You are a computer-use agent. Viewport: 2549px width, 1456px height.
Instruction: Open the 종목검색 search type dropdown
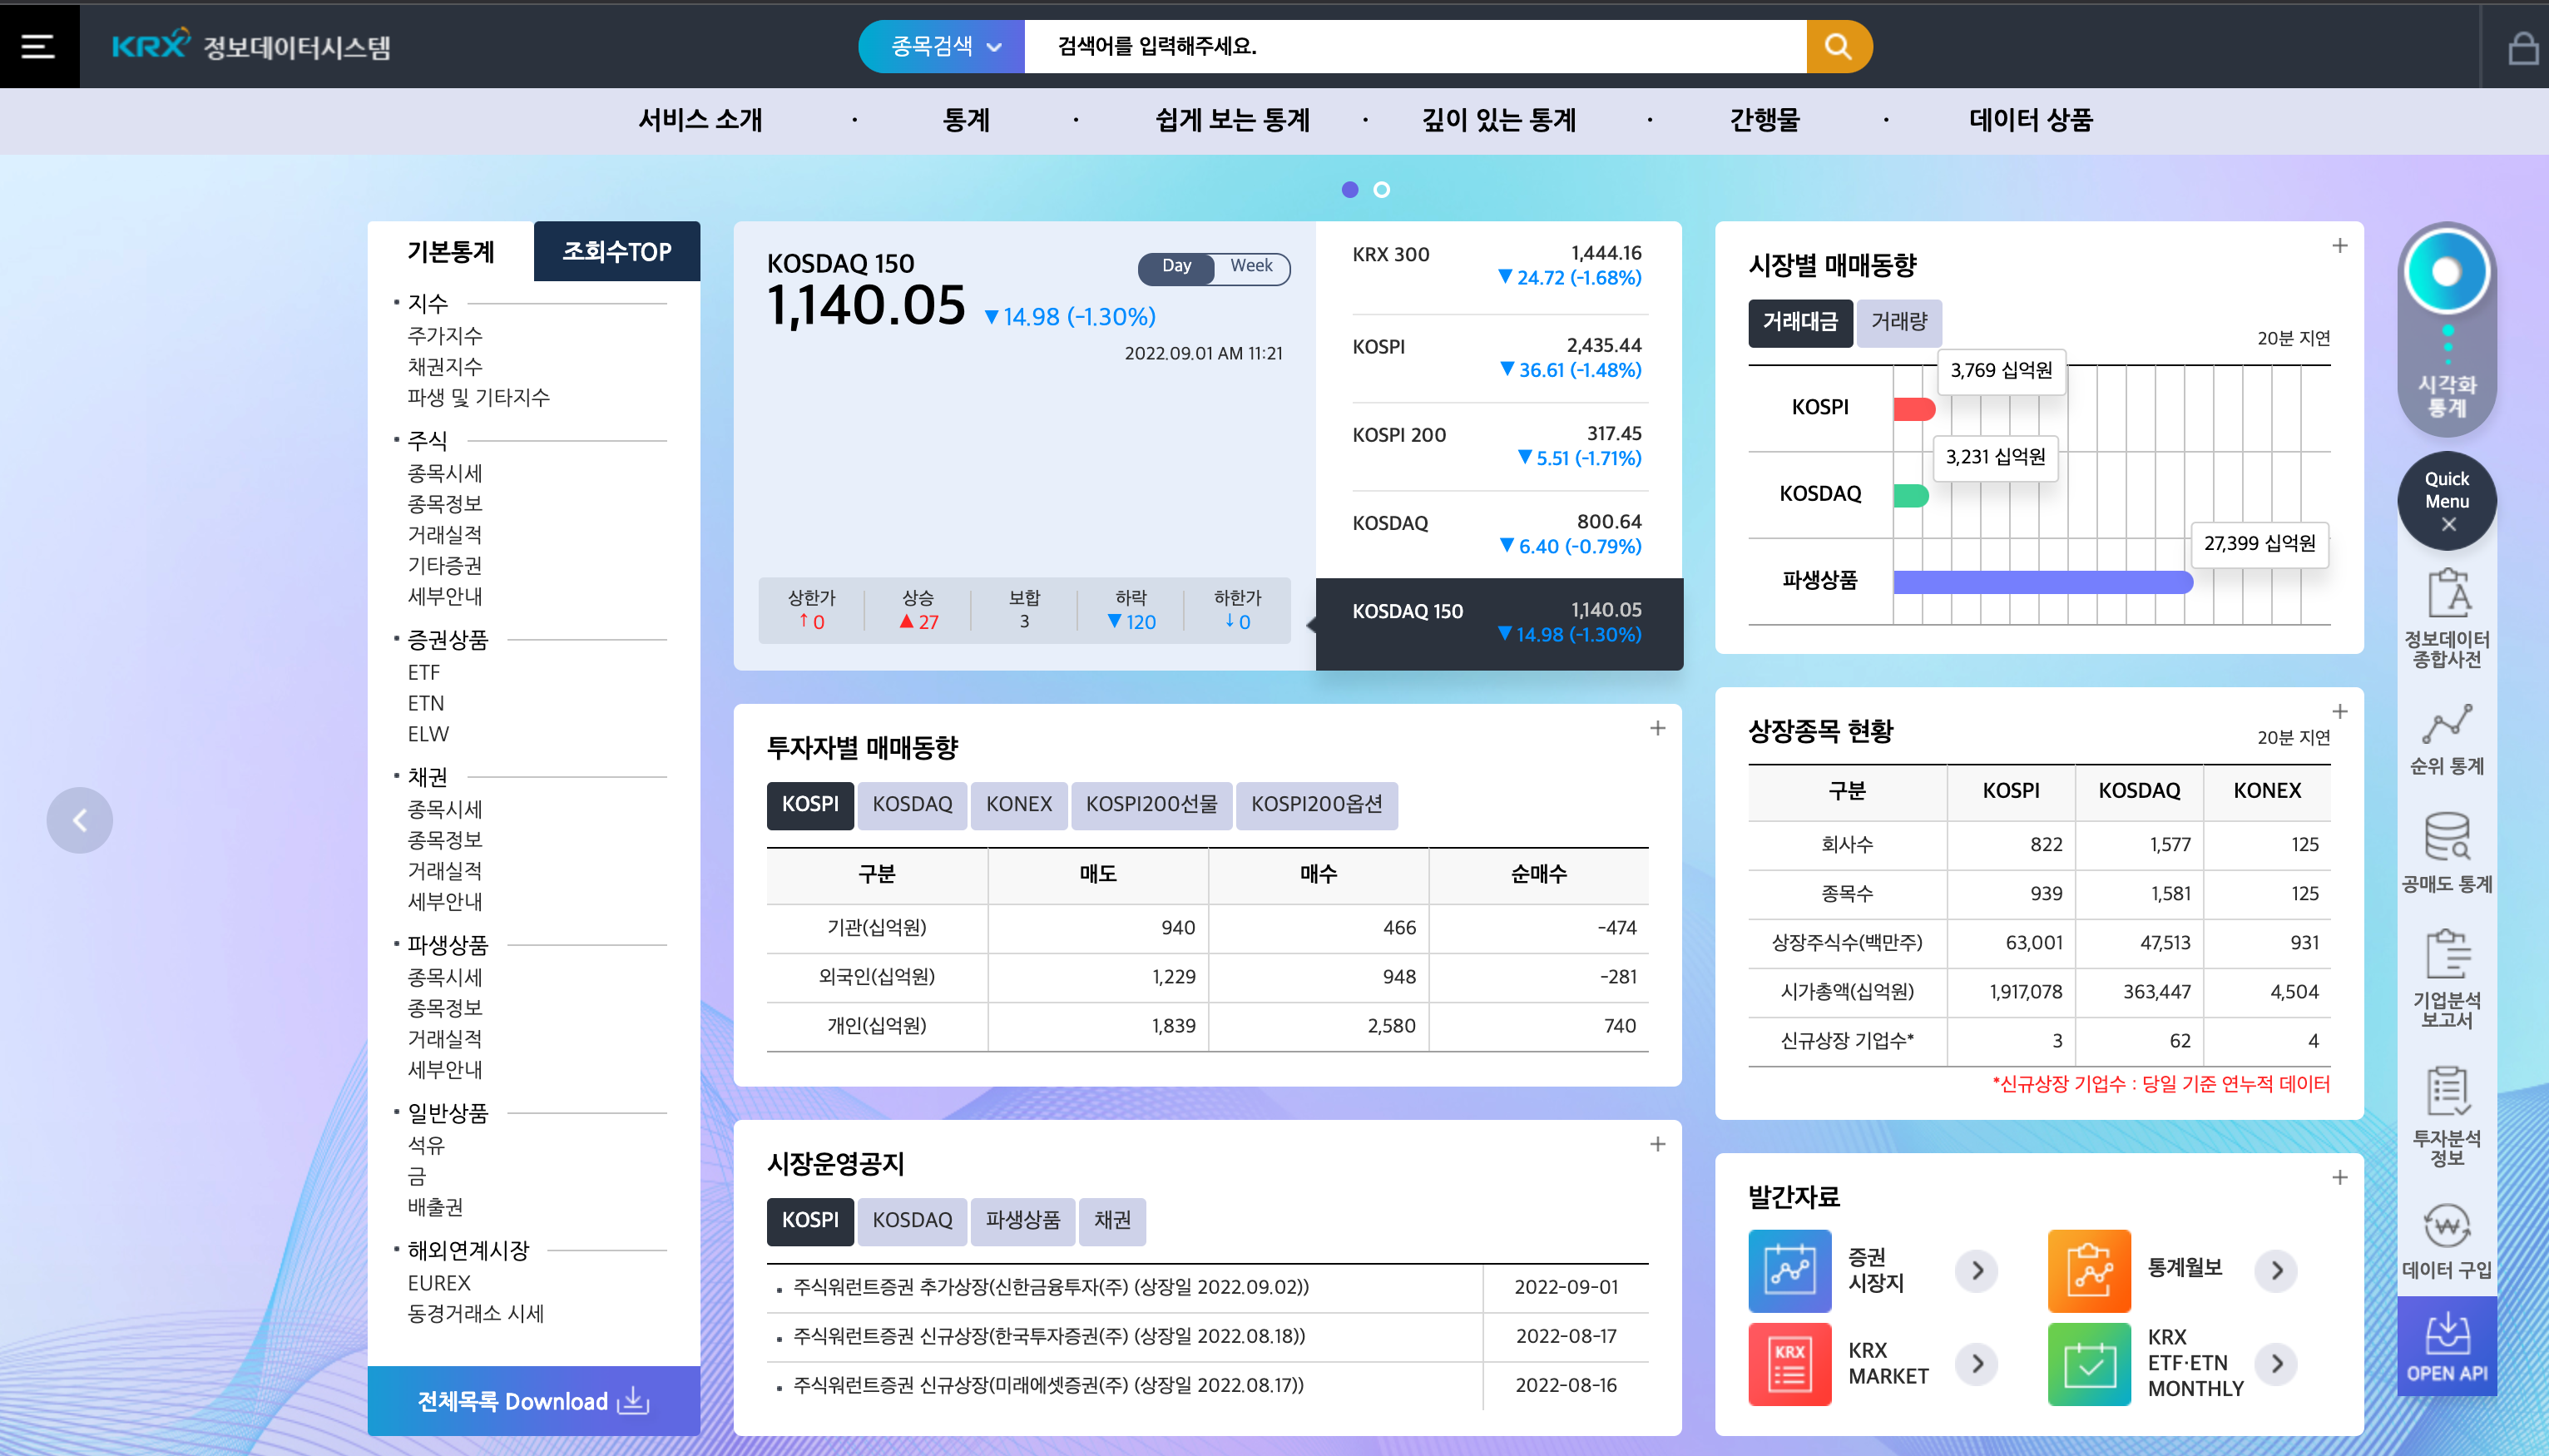[x=942, y=46]
